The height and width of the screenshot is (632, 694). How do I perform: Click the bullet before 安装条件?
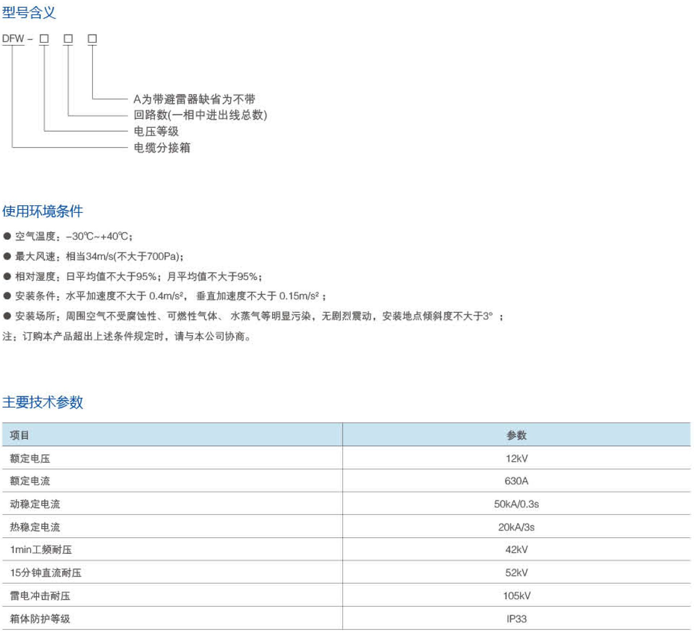(x=7, y=296)
